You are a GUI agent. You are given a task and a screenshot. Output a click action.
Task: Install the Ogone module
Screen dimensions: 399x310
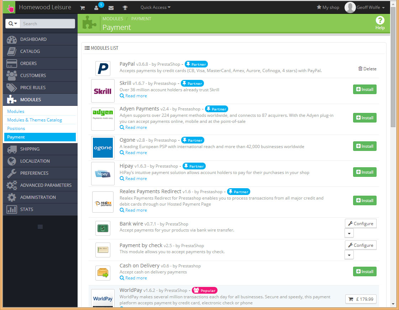[x=364, y=146]
